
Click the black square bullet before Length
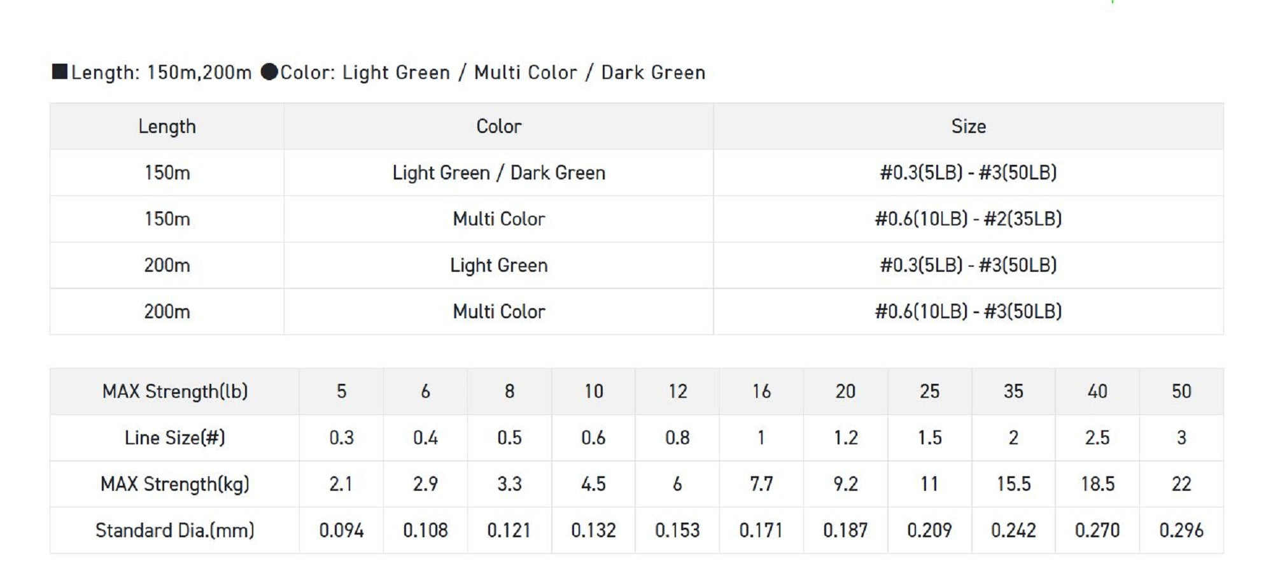tap(60, 71)
